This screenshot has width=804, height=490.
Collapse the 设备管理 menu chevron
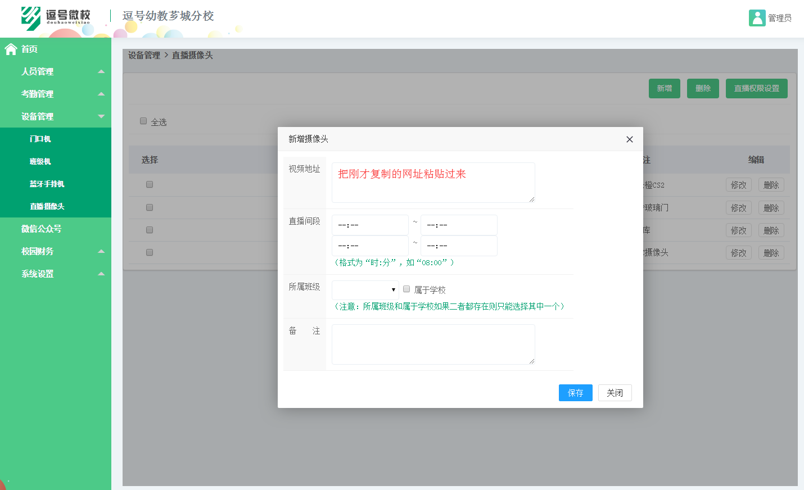click(x=101, y=116)
